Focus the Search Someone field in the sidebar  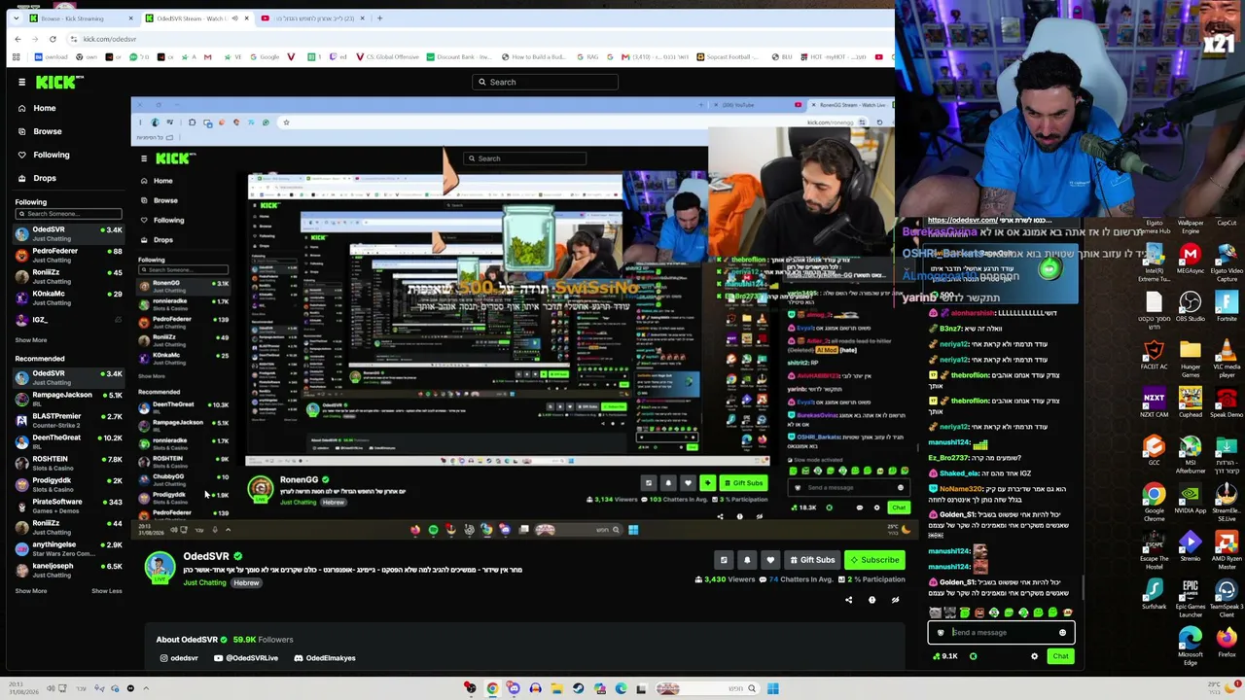tap(68, 214)
